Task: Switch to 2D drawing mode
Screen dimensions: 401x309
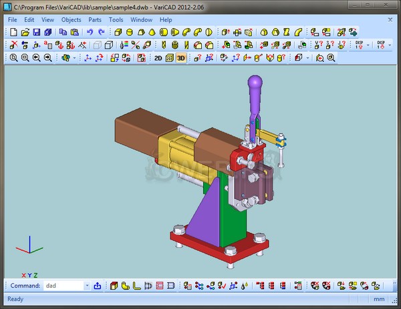Action: (159, 58)
